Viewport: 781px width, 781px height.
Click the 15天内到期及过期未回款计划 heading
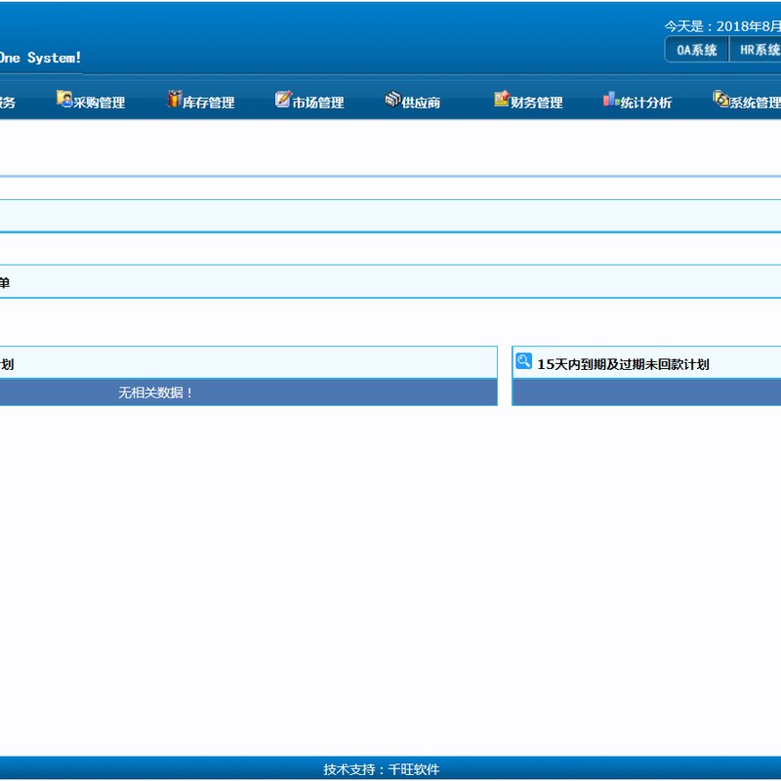(623, 364)
